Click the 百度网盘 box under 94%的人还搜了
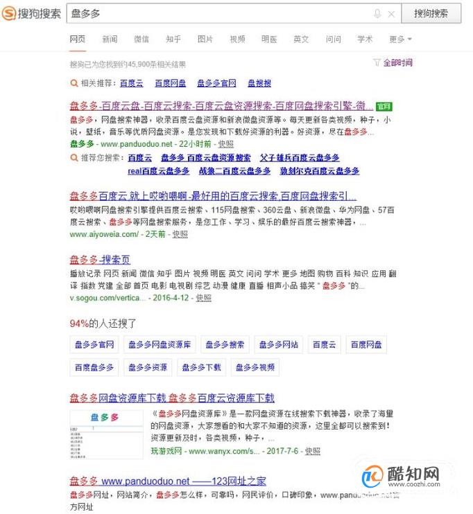The image size is (473, 514). (x=366, y=344)
